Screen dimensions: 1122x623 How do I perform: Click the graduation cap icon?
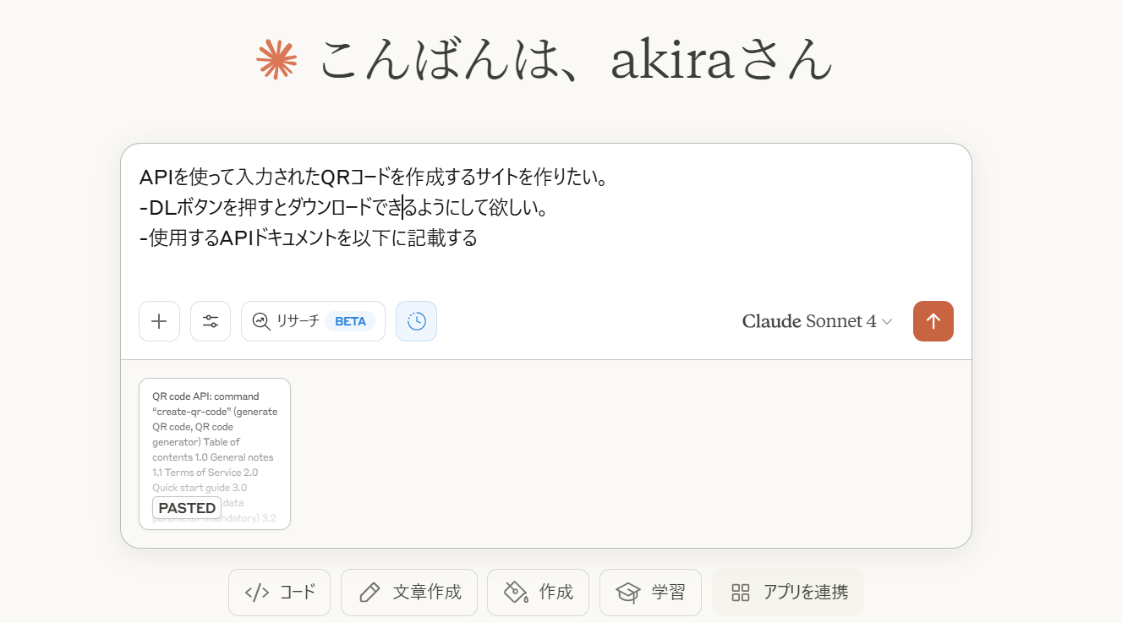pyautogui.click(x=627, y=593)
